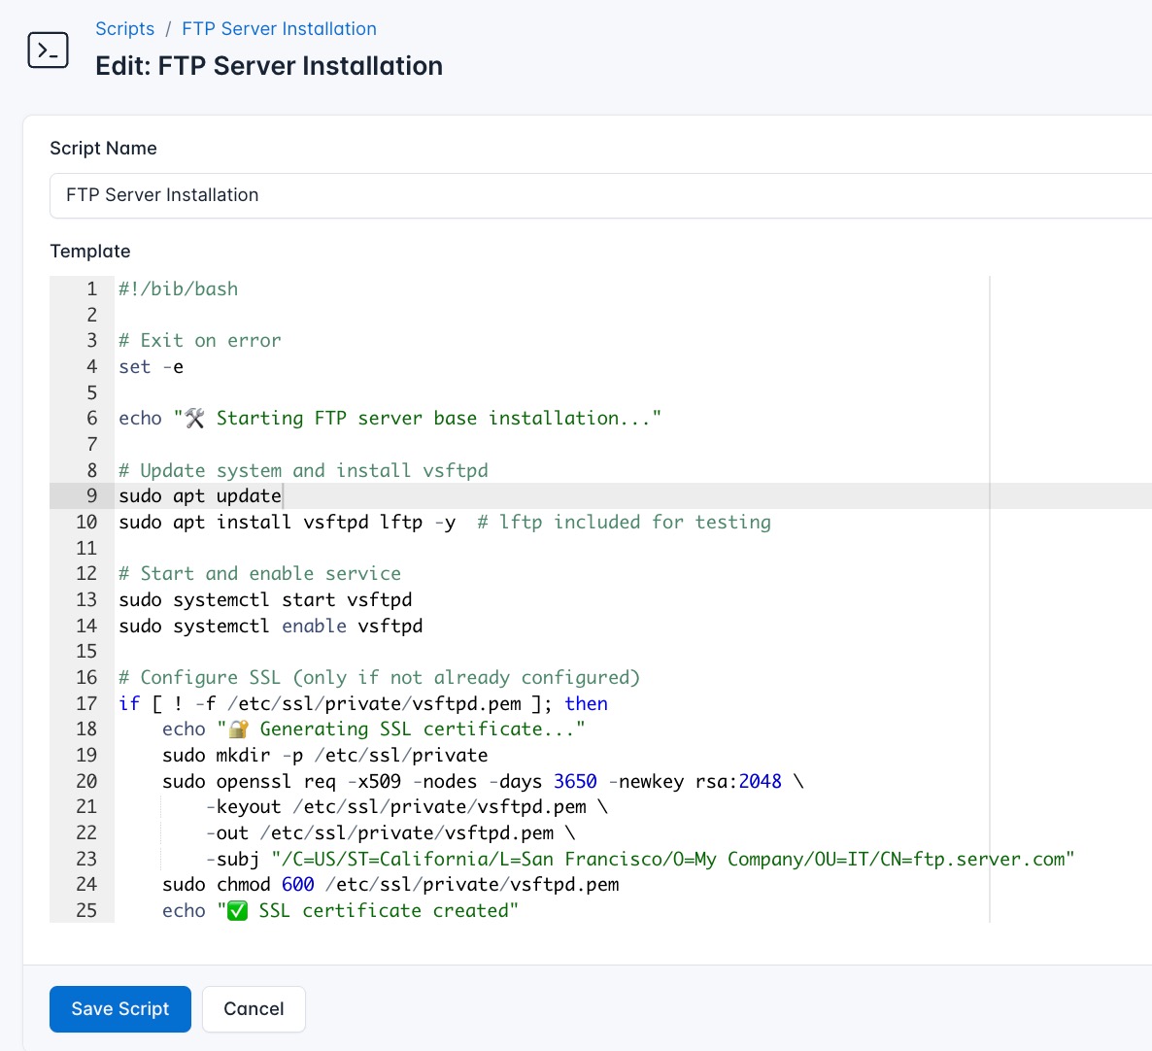This screenshot has width=1152, height=1051.
Task: Click echo 'SSL certificate created' line
Action: (x=341, y=911)
